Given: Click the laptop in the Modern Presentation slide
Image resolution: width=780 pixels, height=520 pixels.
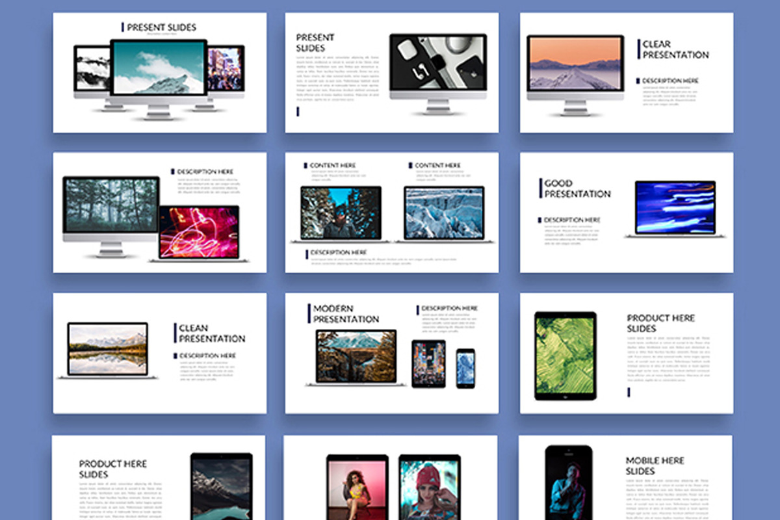Looking at the screenshot, I should point(356,358).
